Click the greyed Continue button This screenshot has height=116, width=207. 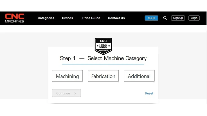coord(66,93)
